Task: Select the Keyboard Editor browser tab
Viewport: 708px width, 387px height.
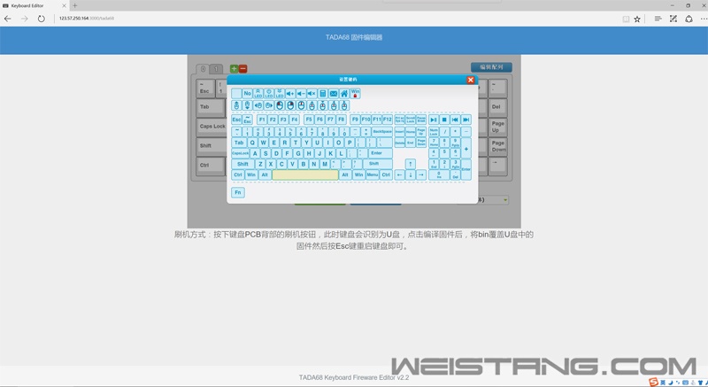Action: point(35,5)
